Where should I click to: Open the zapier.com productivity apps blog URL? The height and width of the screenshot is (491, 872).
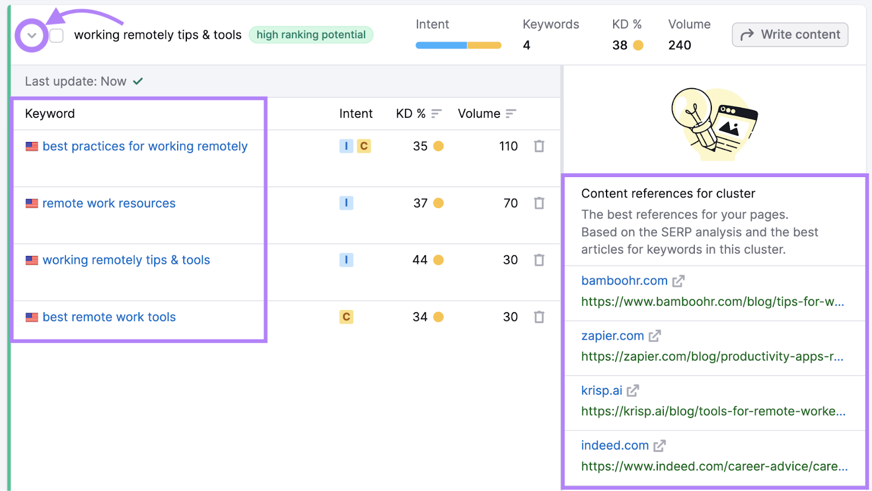pyautogui.click(x=712, y=356)
